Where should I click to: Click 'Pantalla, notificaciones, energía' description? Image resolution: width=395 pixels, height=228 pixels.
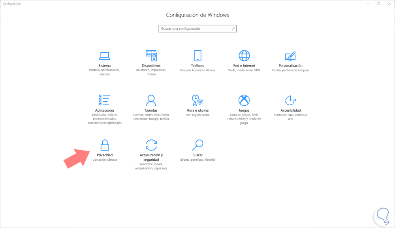point(105,72)
